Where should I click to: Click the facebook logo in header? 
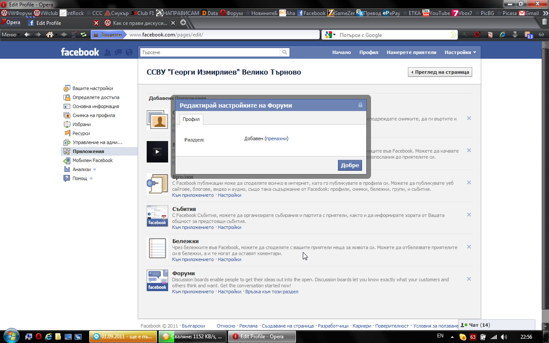coord(80,52)
